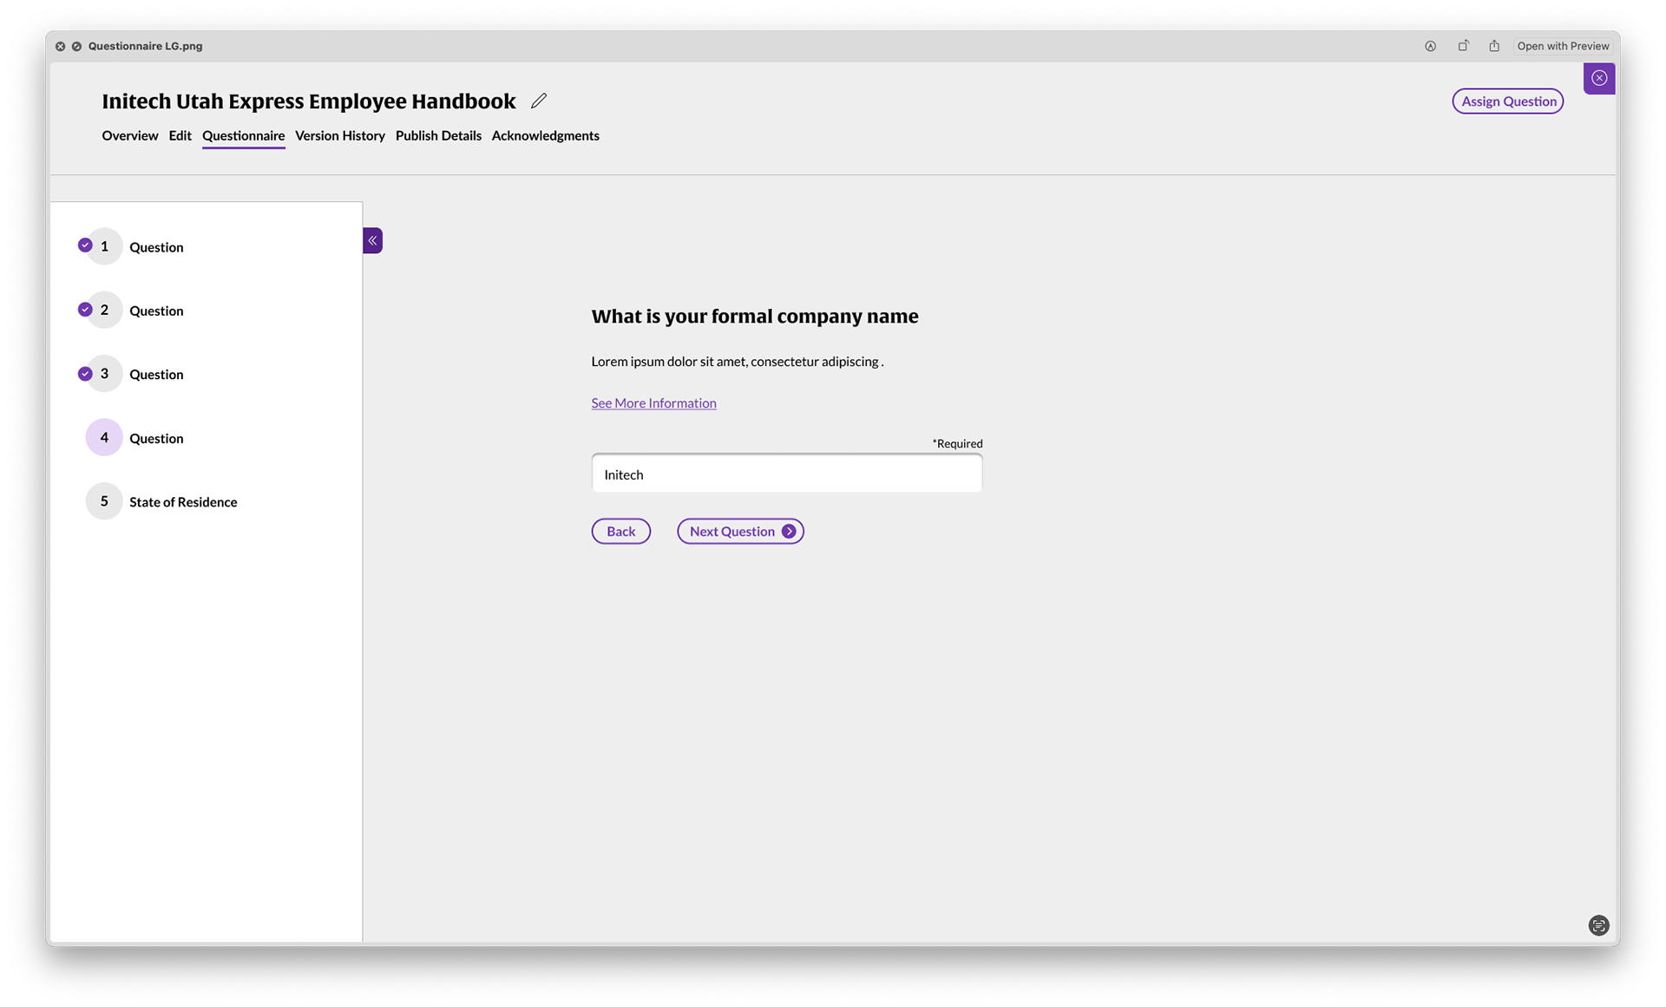This screenshot has width=1666, height=1007.
Task: Select step 5, State of Residence
Action: point(183,501)
